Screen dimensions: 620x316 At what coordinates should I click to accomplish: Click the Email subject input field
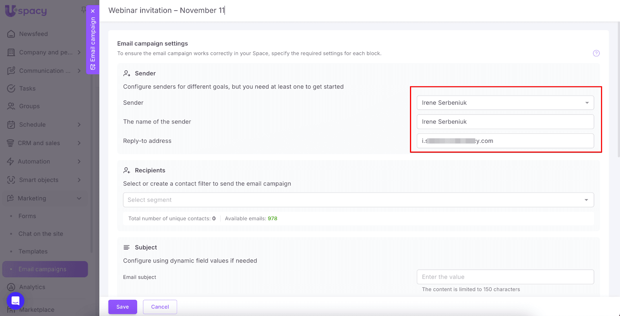coord(505,277)
